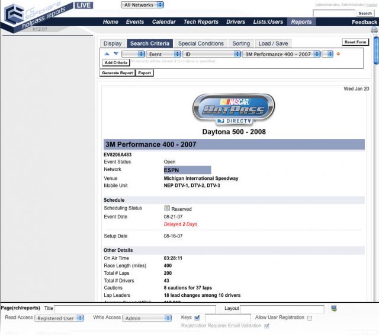The height and width of the screenshot is (336, 379).
Task: Click the page Title input field
Action: click(x=135, y=309)
